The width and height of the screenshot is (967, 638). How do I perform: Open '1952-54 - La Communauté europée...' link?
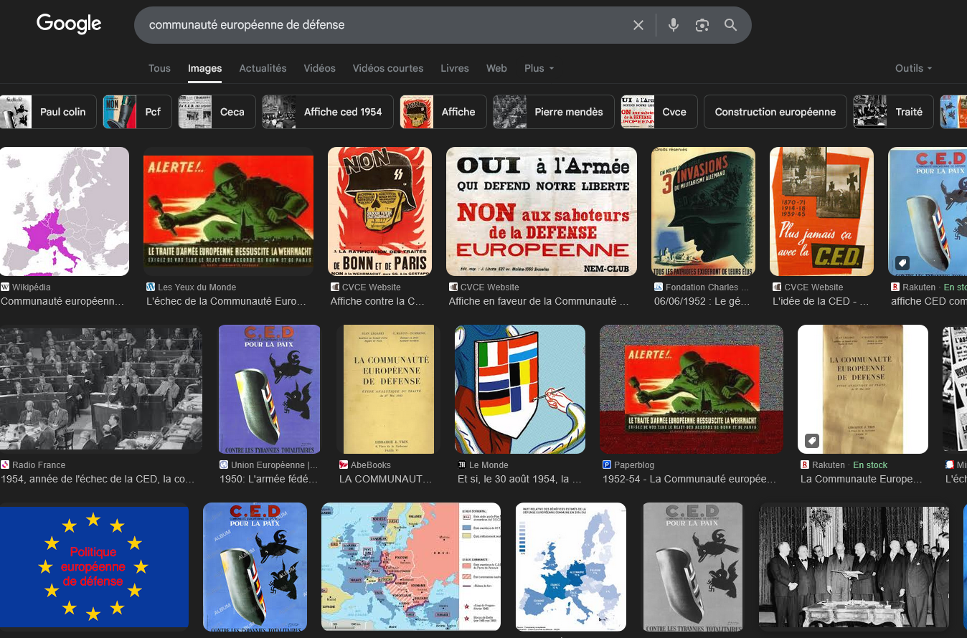tap(689, 480)
